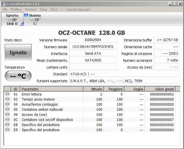Click Attuale value 2 in Errori lettura
Screen dimensions: 184x149
coord(101,94)
